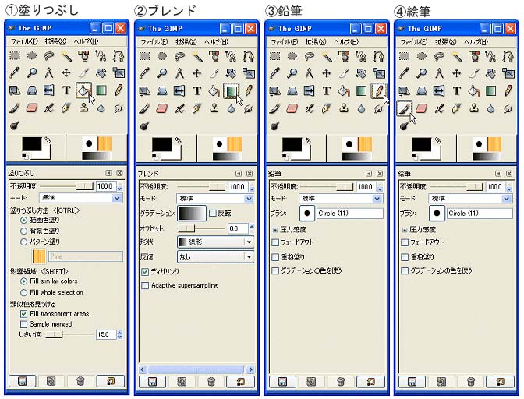Viewport: 524px width, 399px height.
Task: Pick the Fuzzy Select wand in the 塗りつぶし window
Action: (x=66, y=56)
